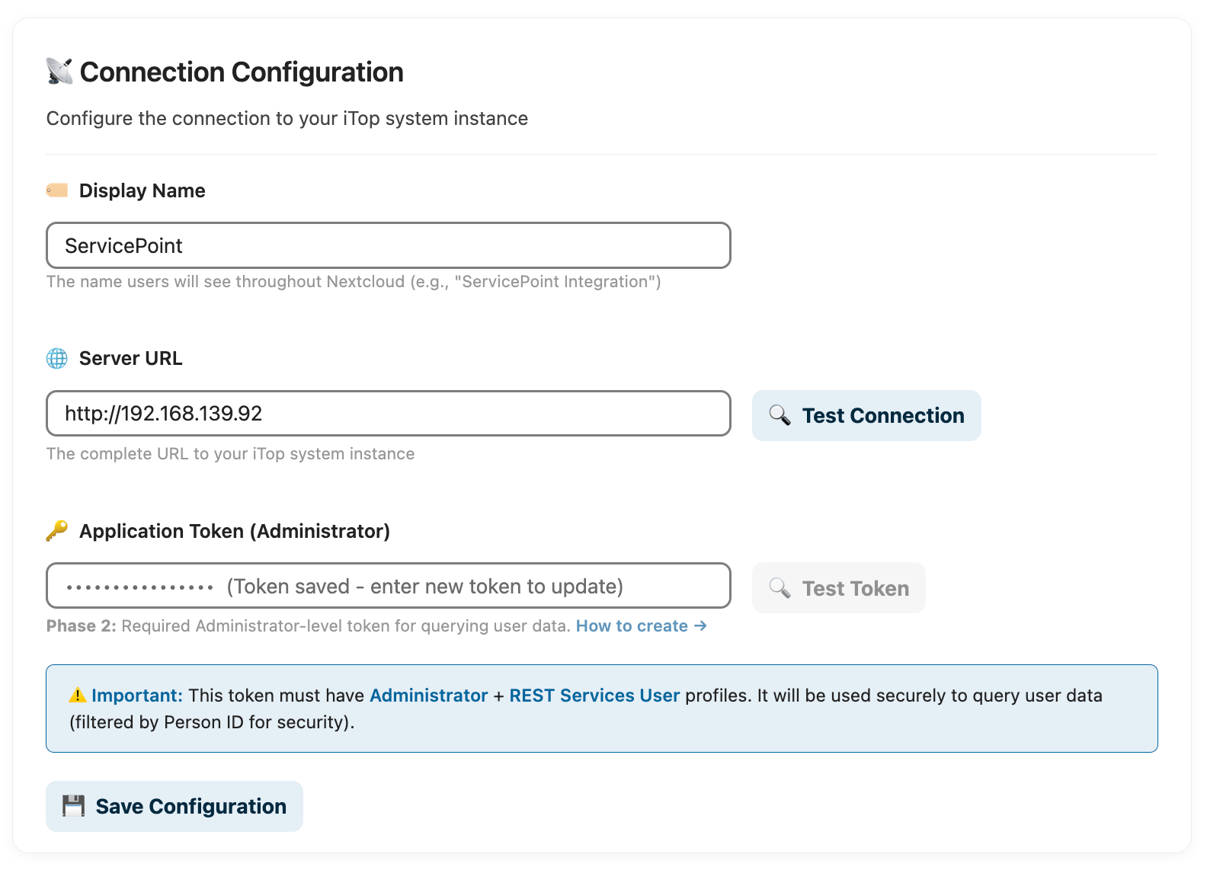The height and width of the screenshot is (870, 1207).
Task: Click the key icon beside Application Token
Action: (x=57, y=530)
